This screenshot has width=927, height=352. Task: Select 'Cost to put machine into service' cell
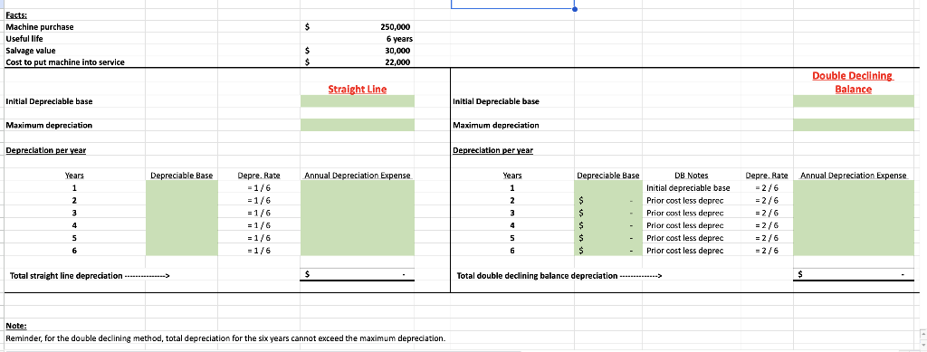pos(65,62)
